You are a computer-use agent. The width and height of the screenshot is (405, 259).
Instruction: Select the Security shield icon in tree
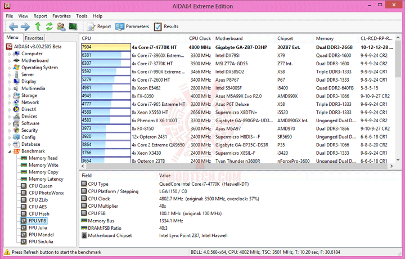[x=16, y=130]
